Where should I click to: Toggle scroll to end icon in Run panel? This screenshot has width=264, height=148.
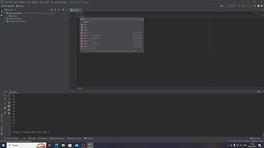tap(9, 106)
